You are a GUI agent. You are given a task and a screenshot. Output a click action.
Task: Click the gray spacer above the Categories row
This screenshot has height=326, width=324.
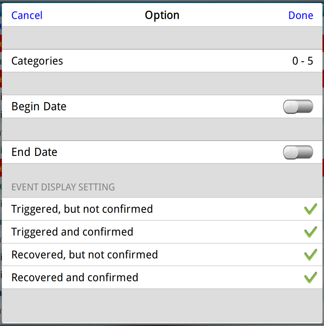coord(162,38)
